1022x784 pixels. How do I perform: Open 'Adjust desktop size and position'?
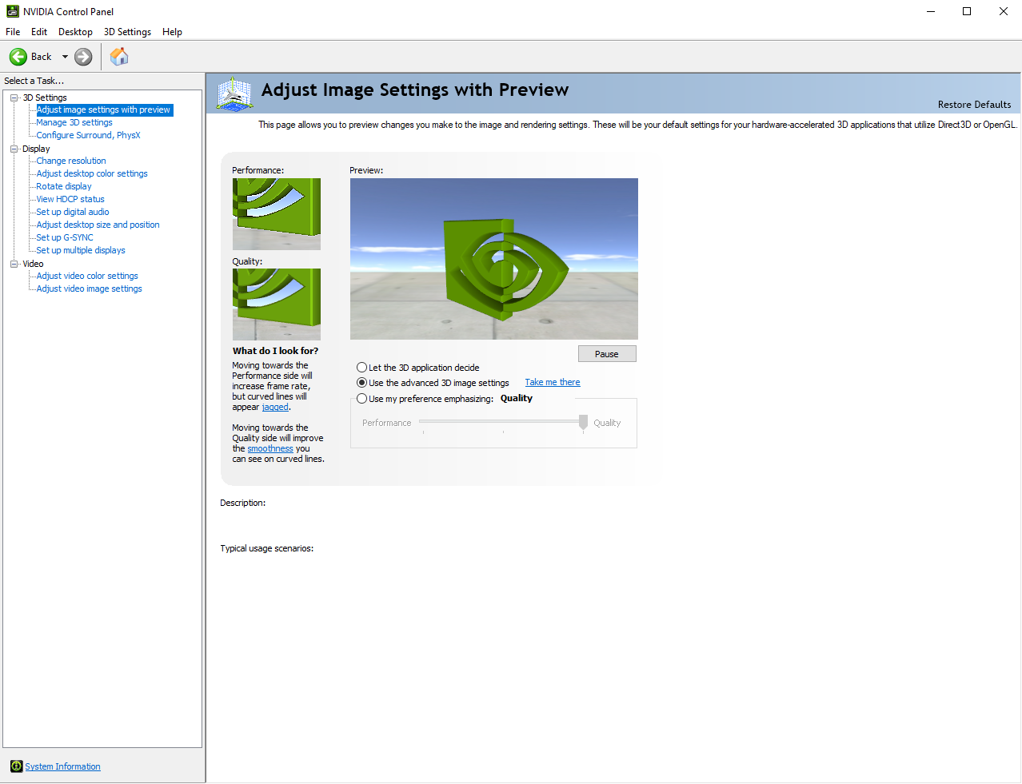pos(98,225)
